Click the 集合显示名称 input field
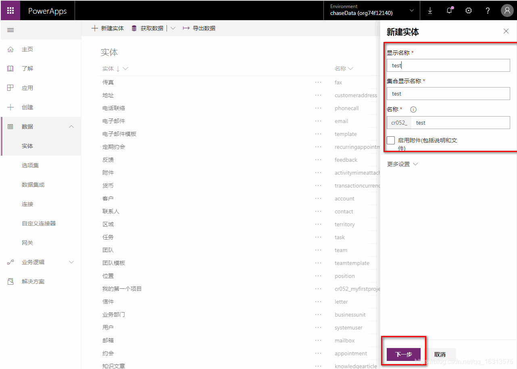Viewport: 517px width, 369px height. tap(448, 94)
